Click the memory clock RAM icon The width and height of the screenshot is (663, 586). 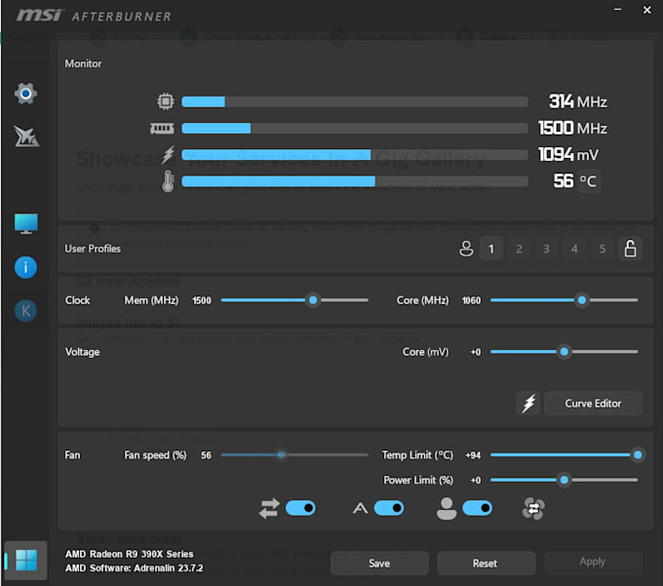click(x=162, y=128)
